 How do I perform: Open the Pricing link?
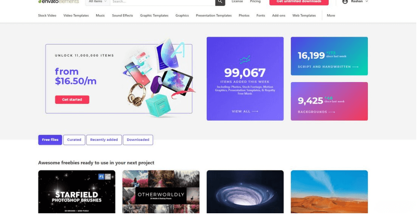[255, 2]
